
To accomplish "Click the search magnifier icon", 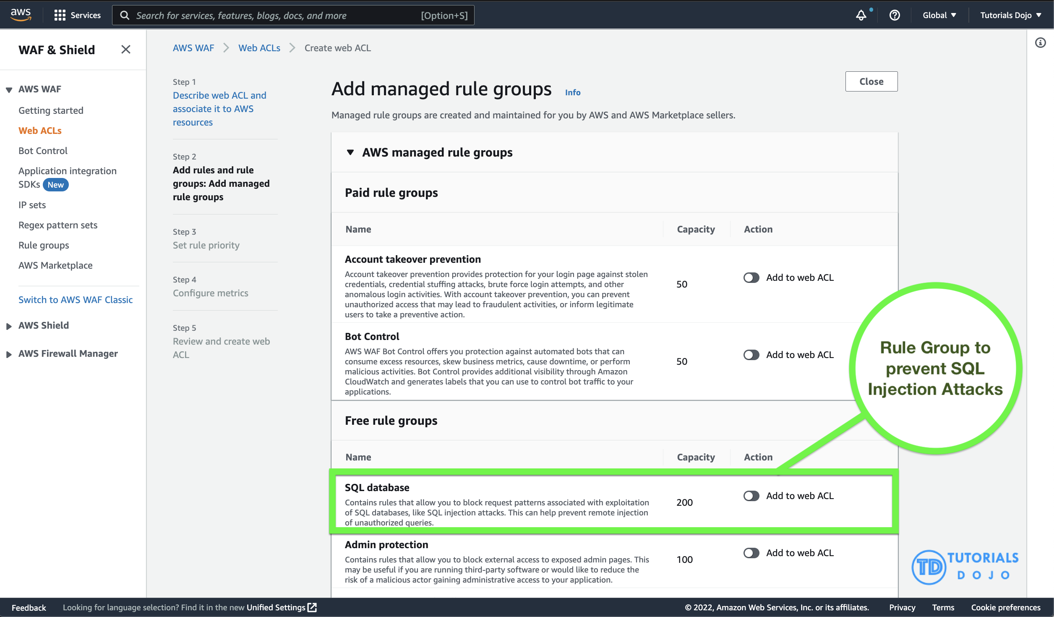I will pos(125,16).
